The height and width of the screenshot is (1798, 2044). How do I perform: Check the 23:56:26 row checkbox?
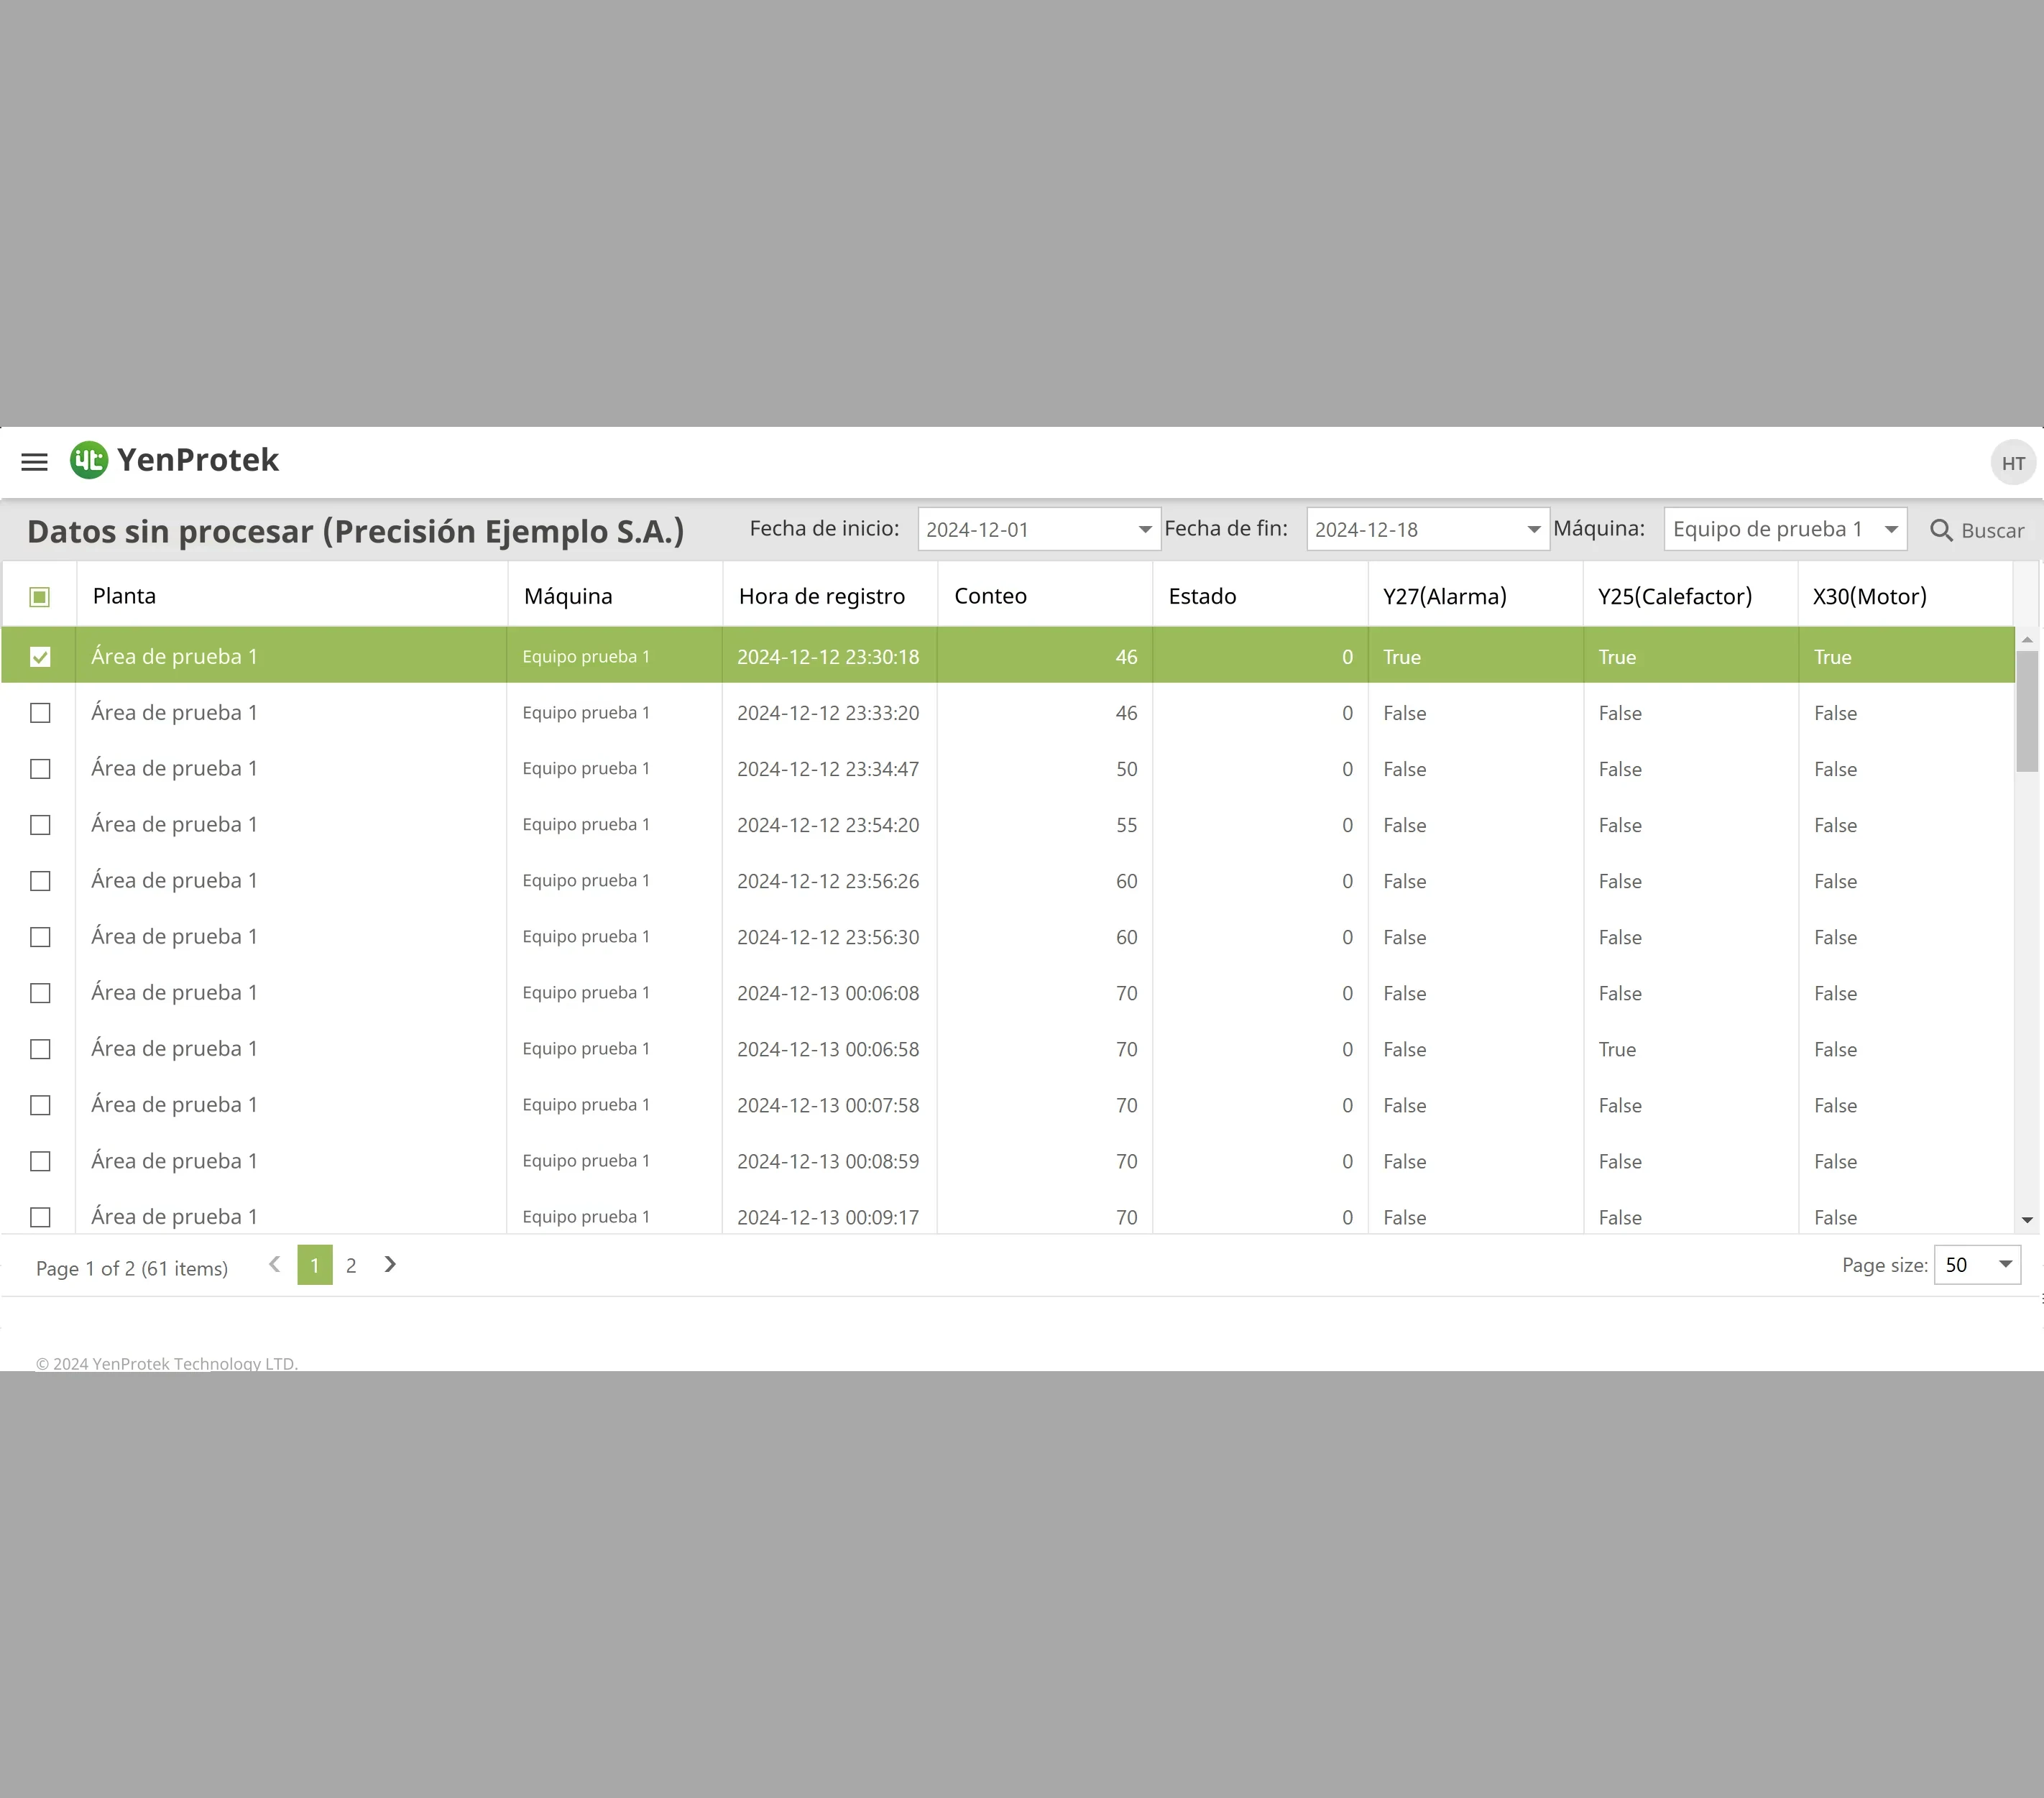coord(40,881)
